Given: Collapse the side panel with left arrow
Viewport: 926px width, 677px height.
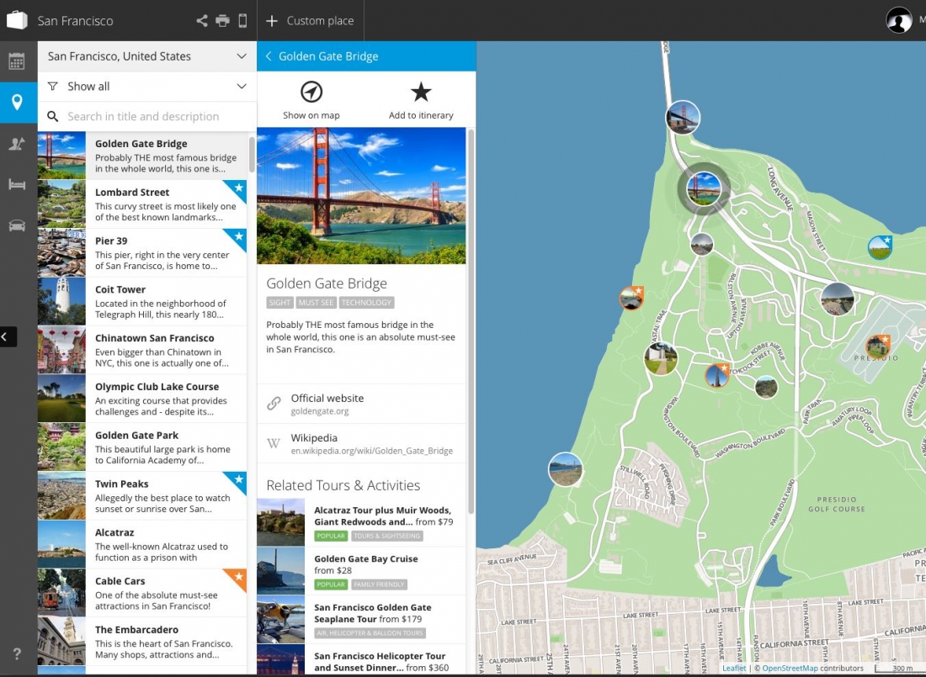Looking at the screenshot, I should [x=7, y=337].
